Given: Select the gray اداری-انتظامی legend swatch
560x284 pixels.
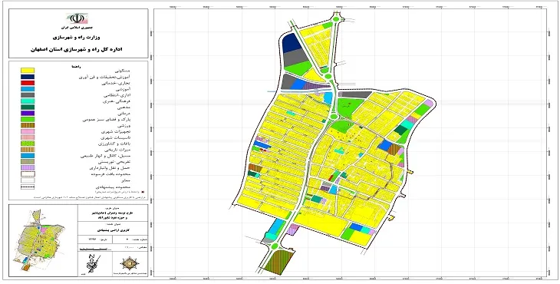Looking at the screenshot, I should coord(28,95).
